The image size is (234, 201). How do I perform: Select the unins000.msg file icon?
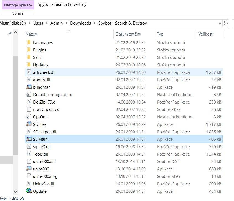[29, 176]
